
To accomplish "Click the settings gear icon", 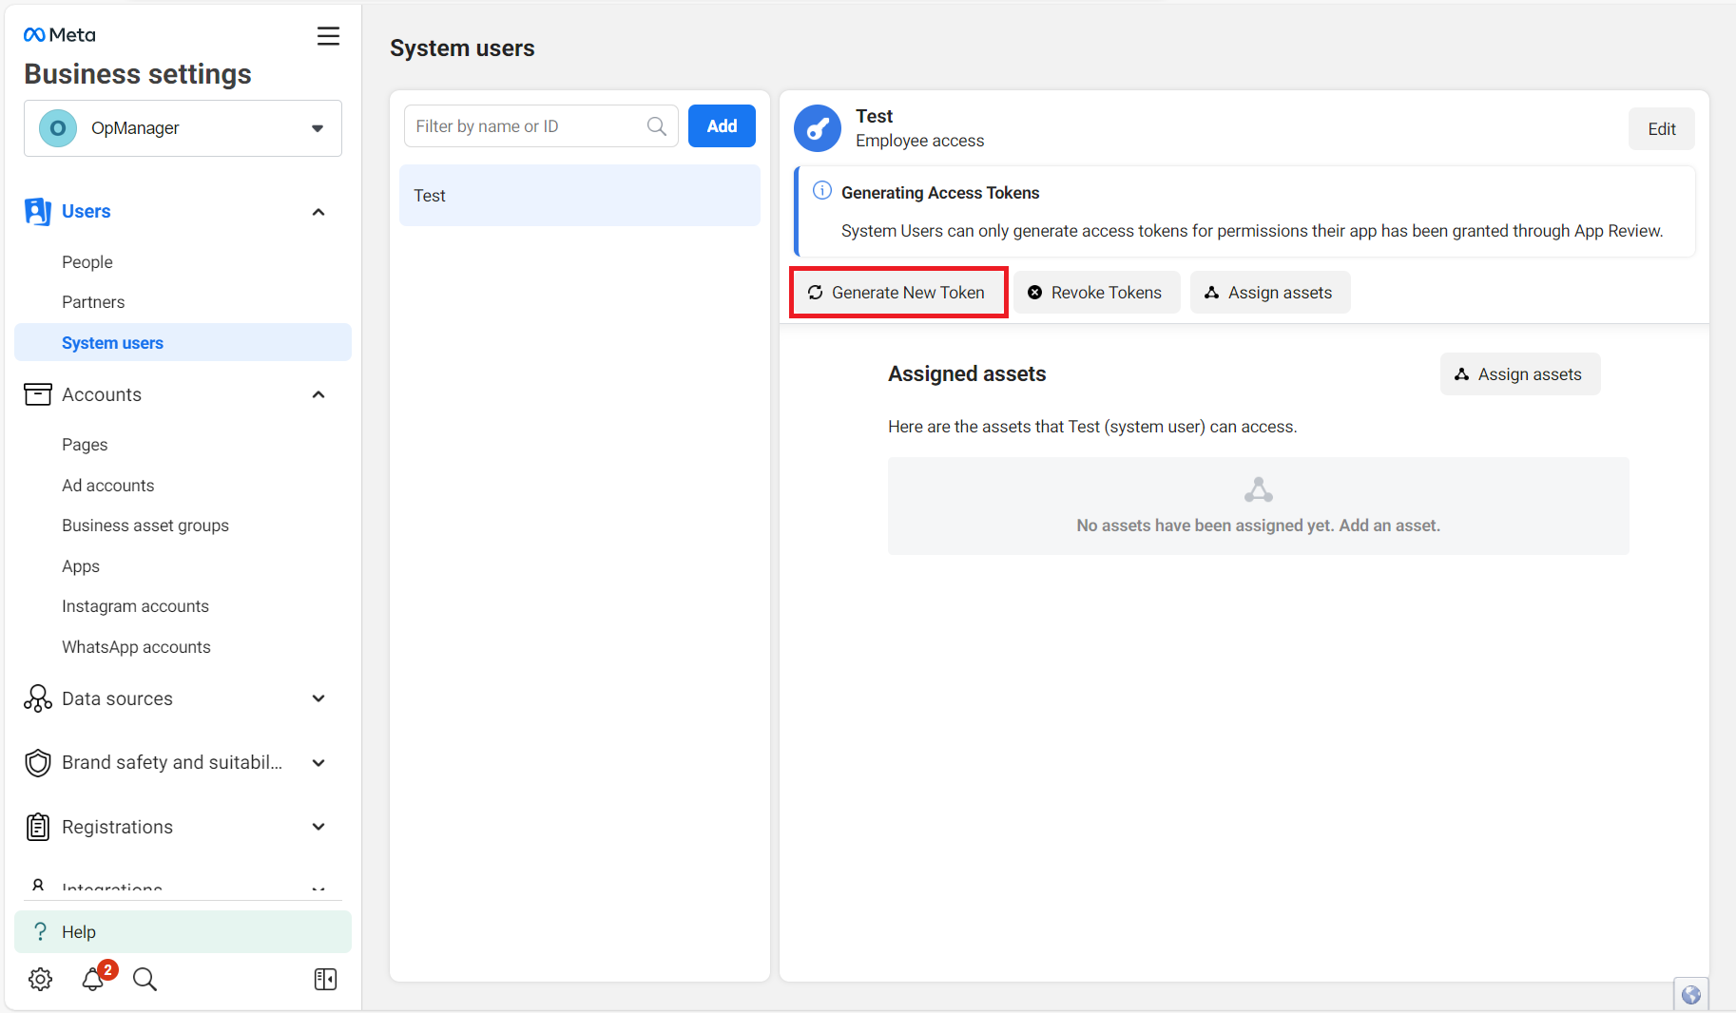I will [x=40, y=979].
